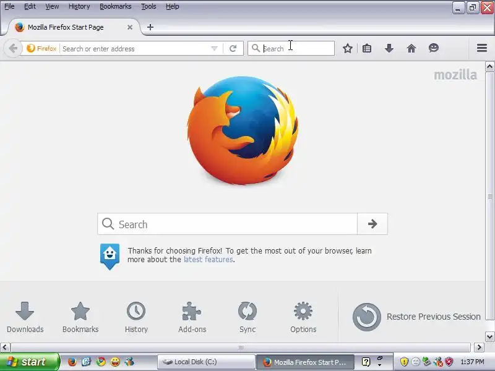Click the Restore Previous Session button
This screenshot has width=495, height=371.
tap(416, 317)
